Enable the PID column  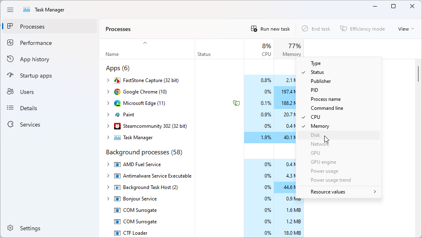pos(339,90)
